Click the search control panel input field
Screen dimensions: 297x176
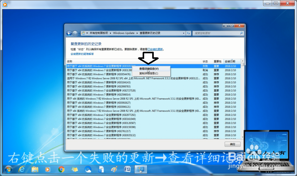pyautogui.click(x=216, y=33)
